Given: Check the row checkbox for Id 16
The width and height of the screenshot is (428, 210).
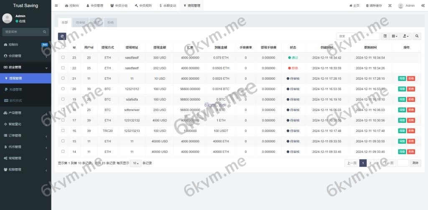Looking at the screenshot, I should 63,130.
